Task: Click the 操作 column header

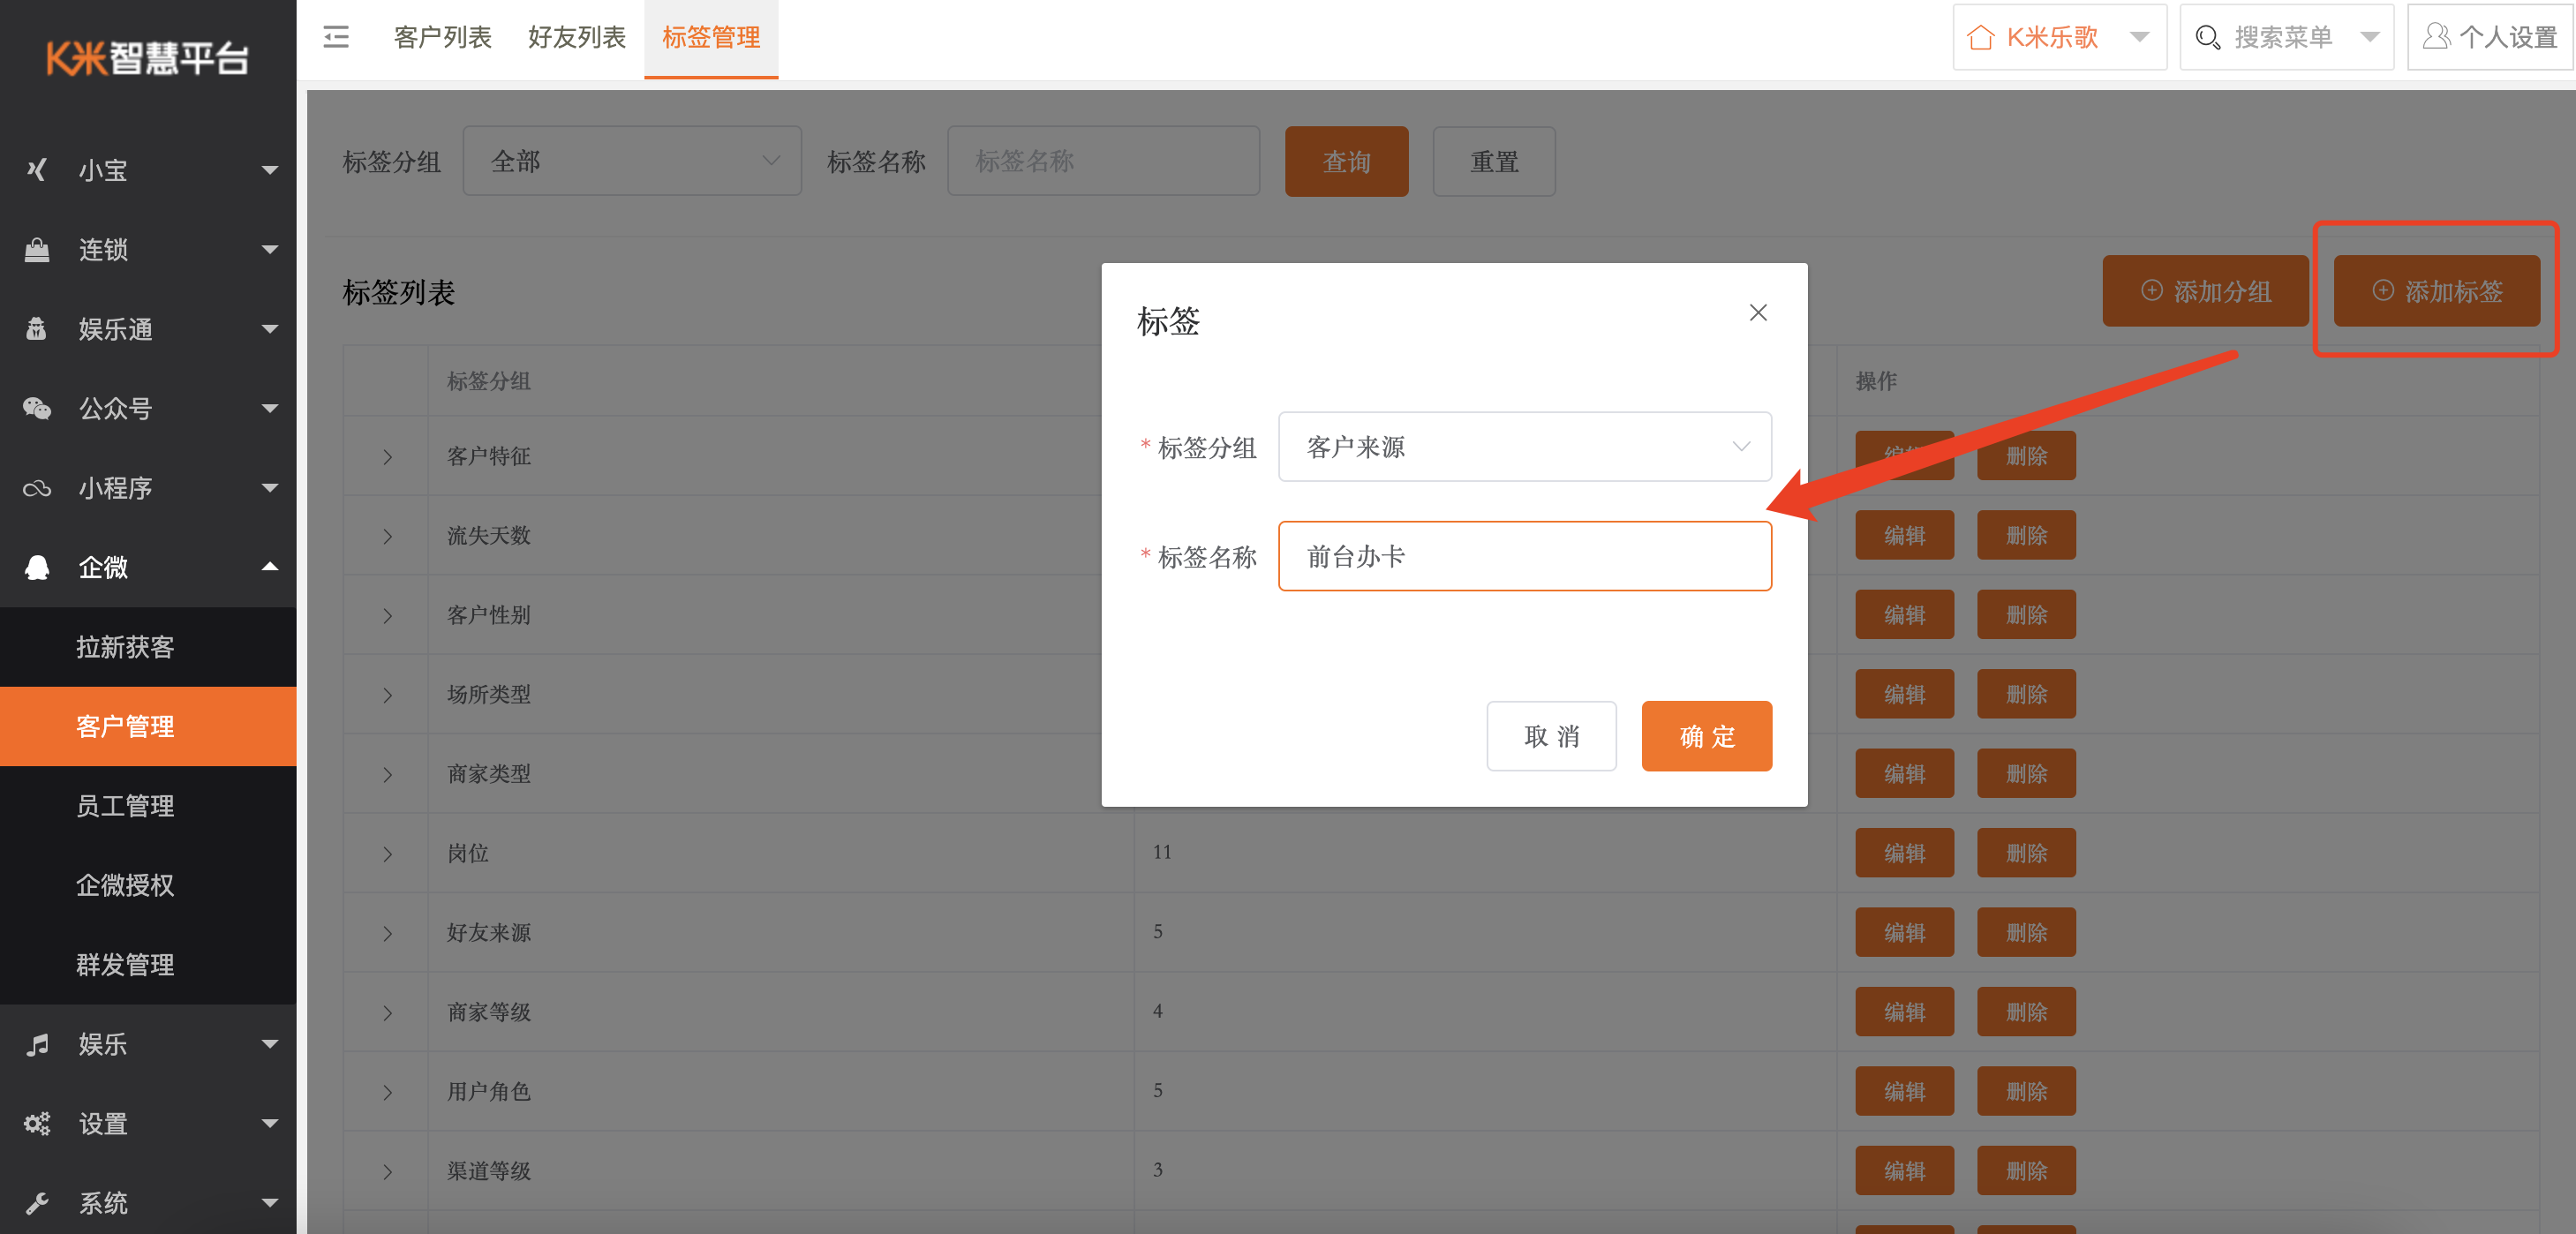Action: tap(1876, 381)
